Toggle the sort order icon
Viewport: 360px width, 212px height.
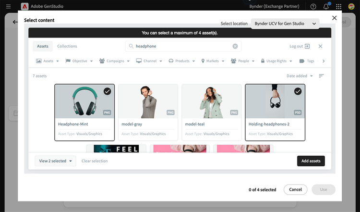pyautogui.click(x=321, y=75)
